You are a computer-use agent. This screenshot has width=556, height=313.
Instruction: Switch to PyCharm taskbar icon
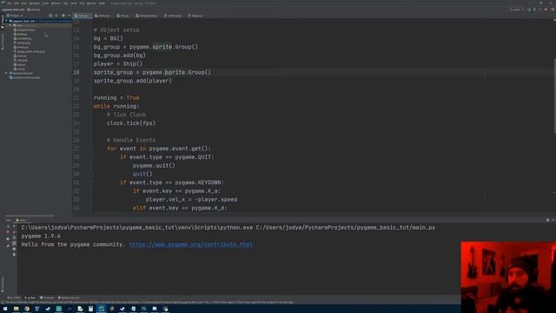[101, 309]
